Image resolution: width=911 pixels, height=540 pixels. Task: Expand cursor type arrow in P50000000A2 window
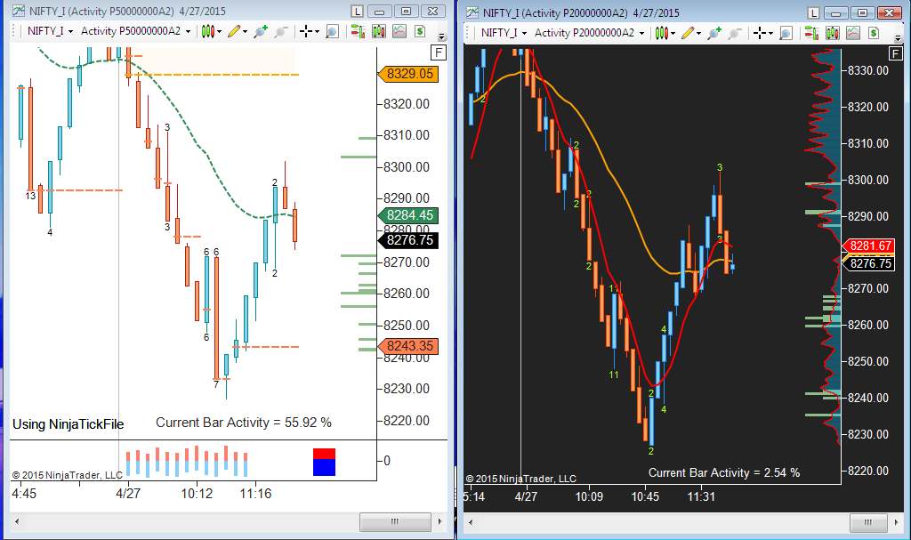click(x=317, y=32)
